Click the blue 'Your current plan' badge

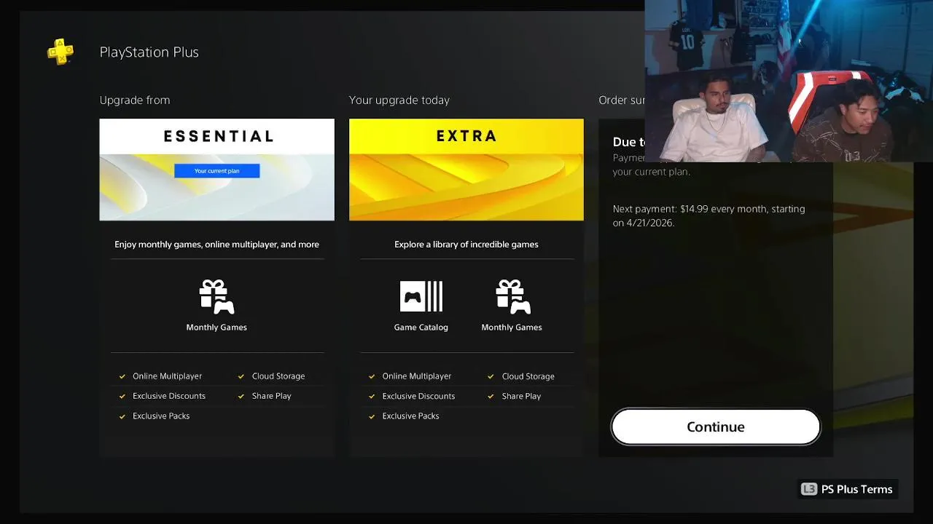click(x=216, y=170)
